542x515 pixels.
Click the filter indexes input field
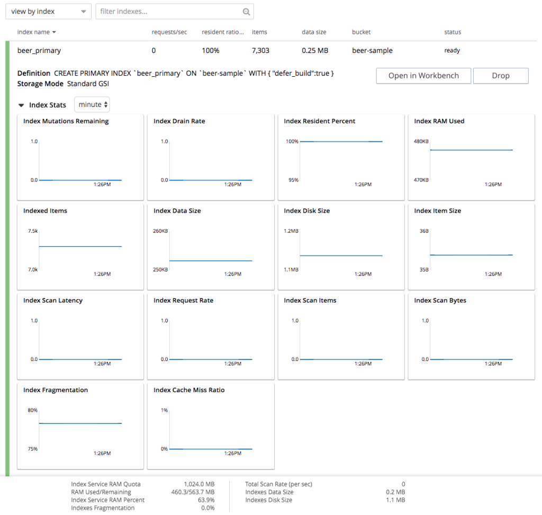coord(159,11)
